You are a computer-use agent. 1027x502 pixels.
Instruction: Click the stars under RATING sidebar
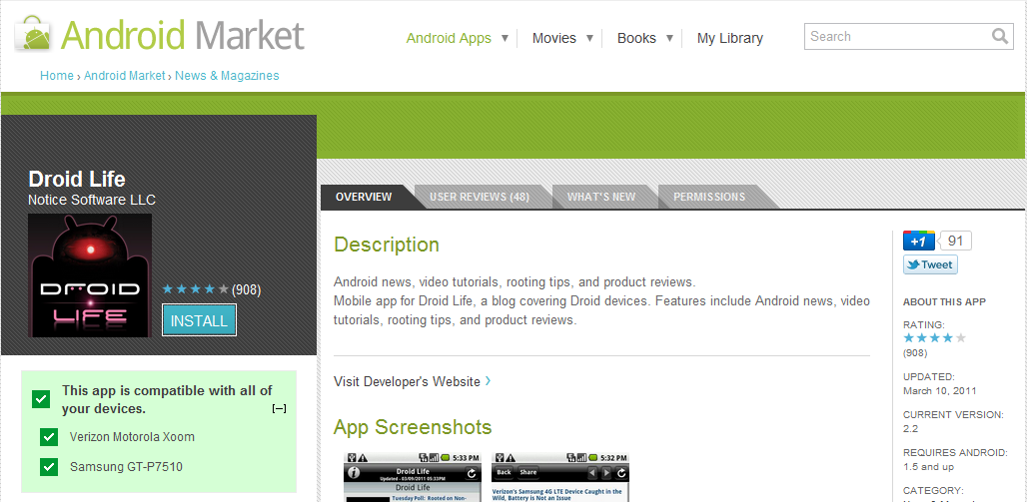934,338
